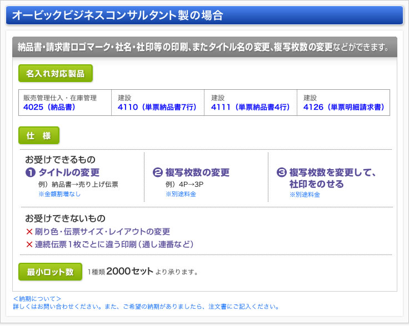Click ※別途料金 note under 社印をのせる
The width and height of the screenshot is (409, 326).
[x=305, y=195]
